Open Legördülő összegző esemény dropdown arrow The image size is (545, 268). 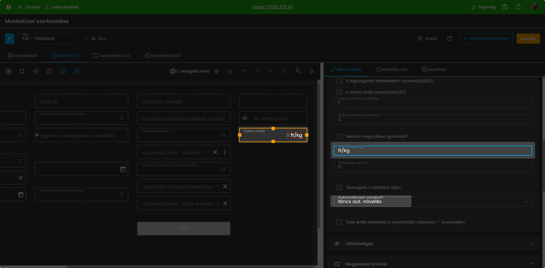point(218,187)
